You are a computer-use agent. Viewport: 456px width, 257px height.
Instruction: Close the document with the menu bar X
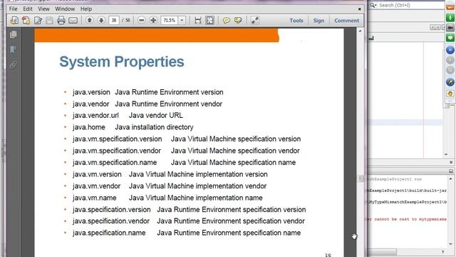coord(359,9)
